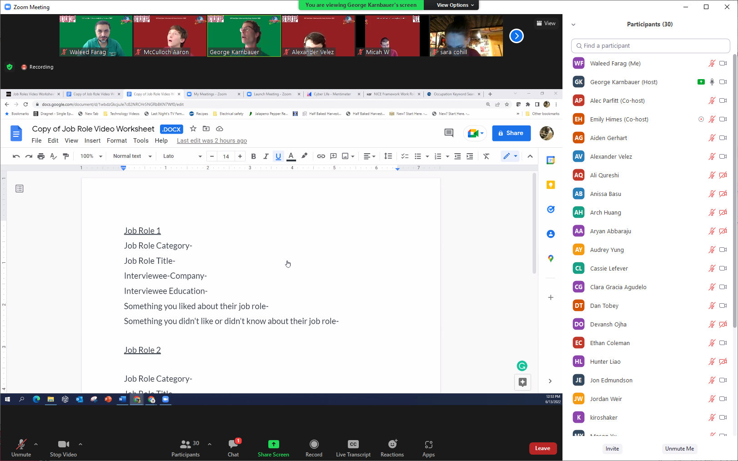Open the highlight color picker
The height and width of the screenshot is (461, 738).
304,156
